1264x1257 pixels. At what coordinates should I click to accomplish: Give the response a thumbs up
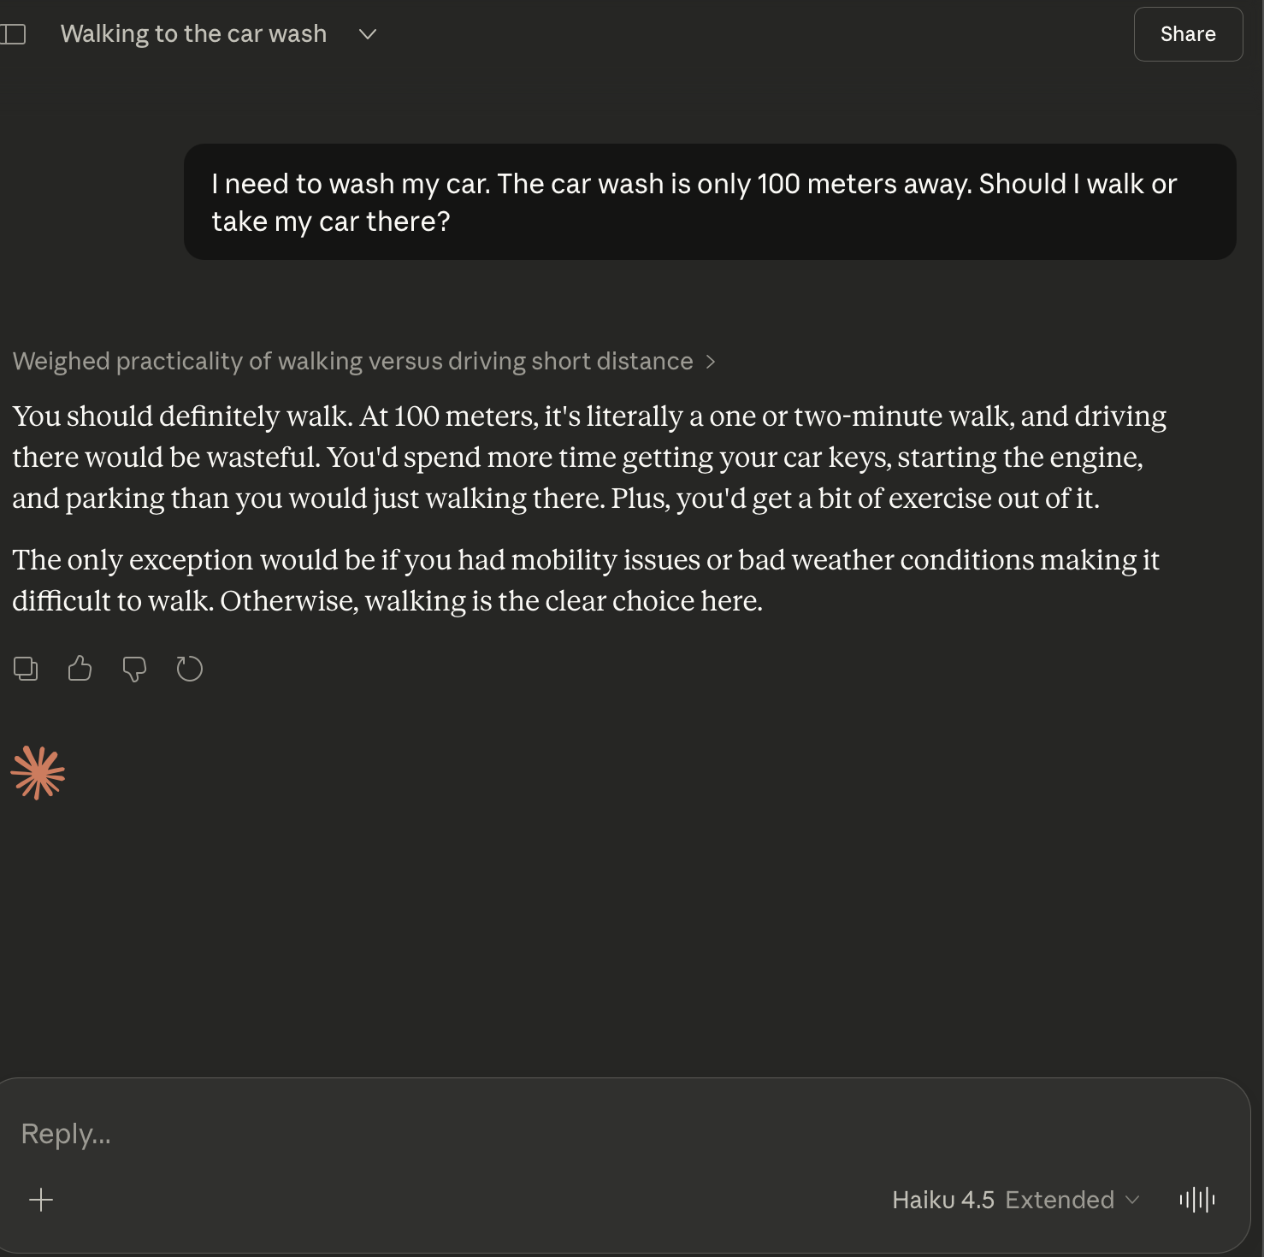[80, 669]
